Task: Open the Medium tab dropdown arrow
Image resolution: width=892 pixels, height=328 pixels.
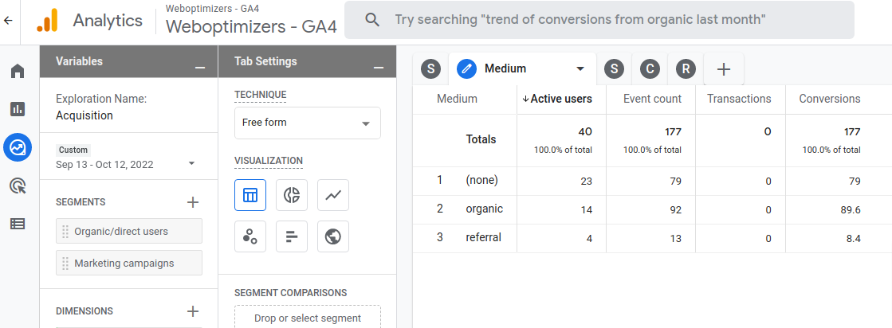Action: coord(580,69)
